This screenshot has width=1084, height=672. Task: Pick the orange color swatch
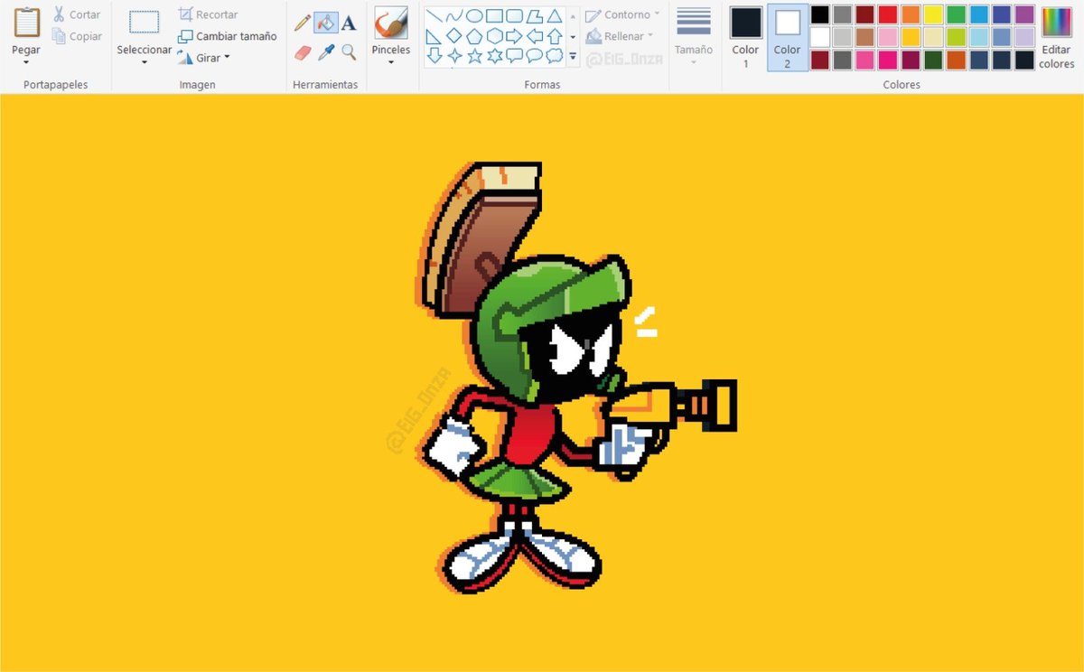(911, 14)
